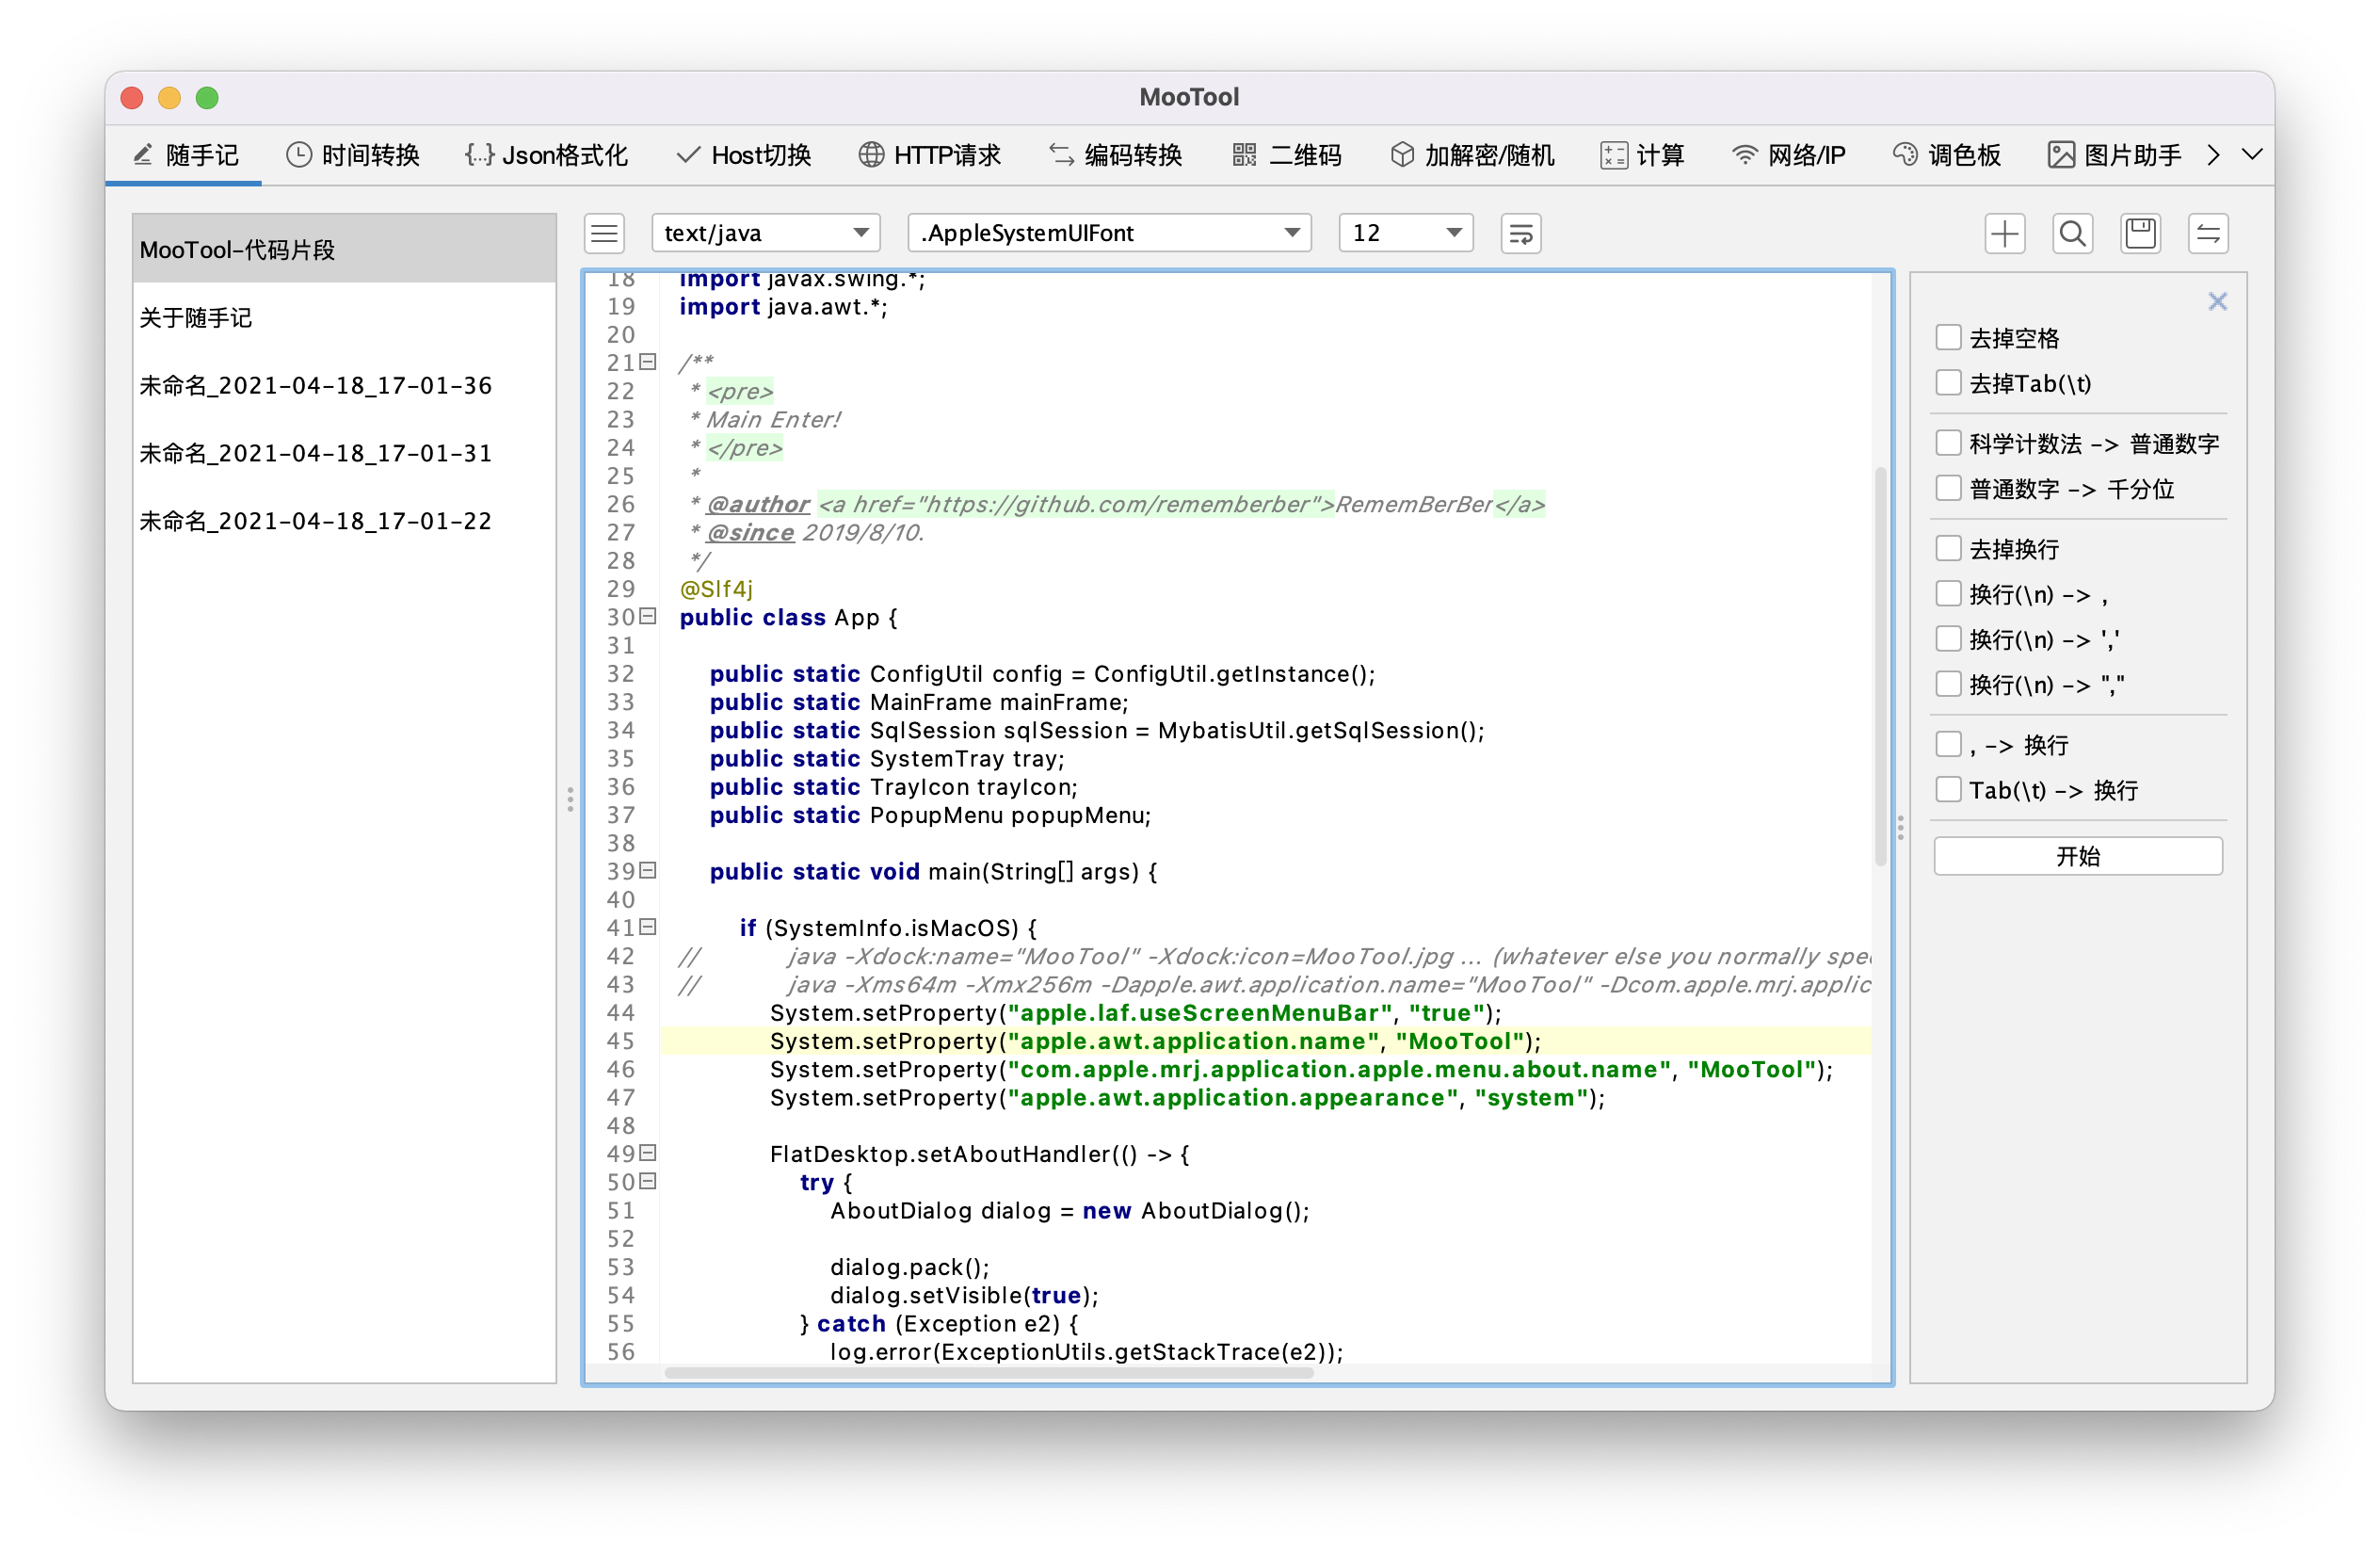Close the quick replace panel

click(2217, 301)
